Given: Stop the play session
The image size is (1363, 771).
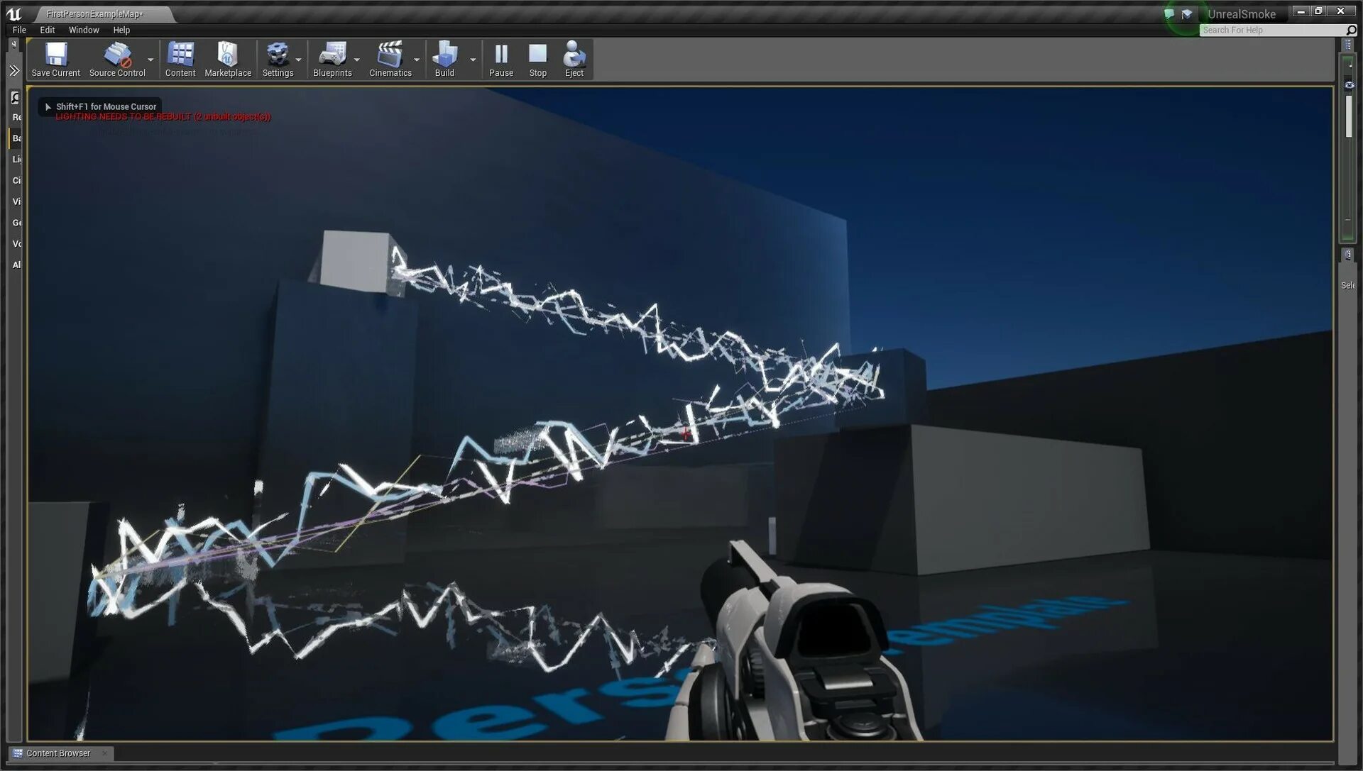Looking at the screenshot, I should pyautogui.click(x=537, y=55).
